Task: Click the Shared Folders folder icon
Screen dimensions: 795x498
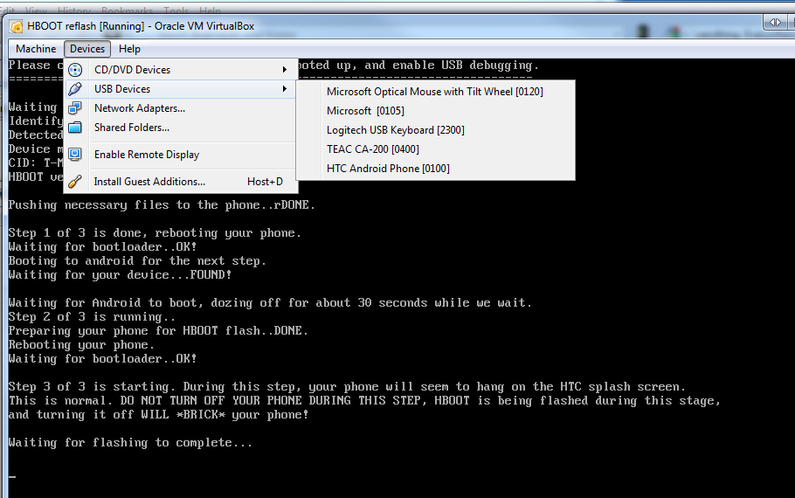Action: click(x=76, y=128)
